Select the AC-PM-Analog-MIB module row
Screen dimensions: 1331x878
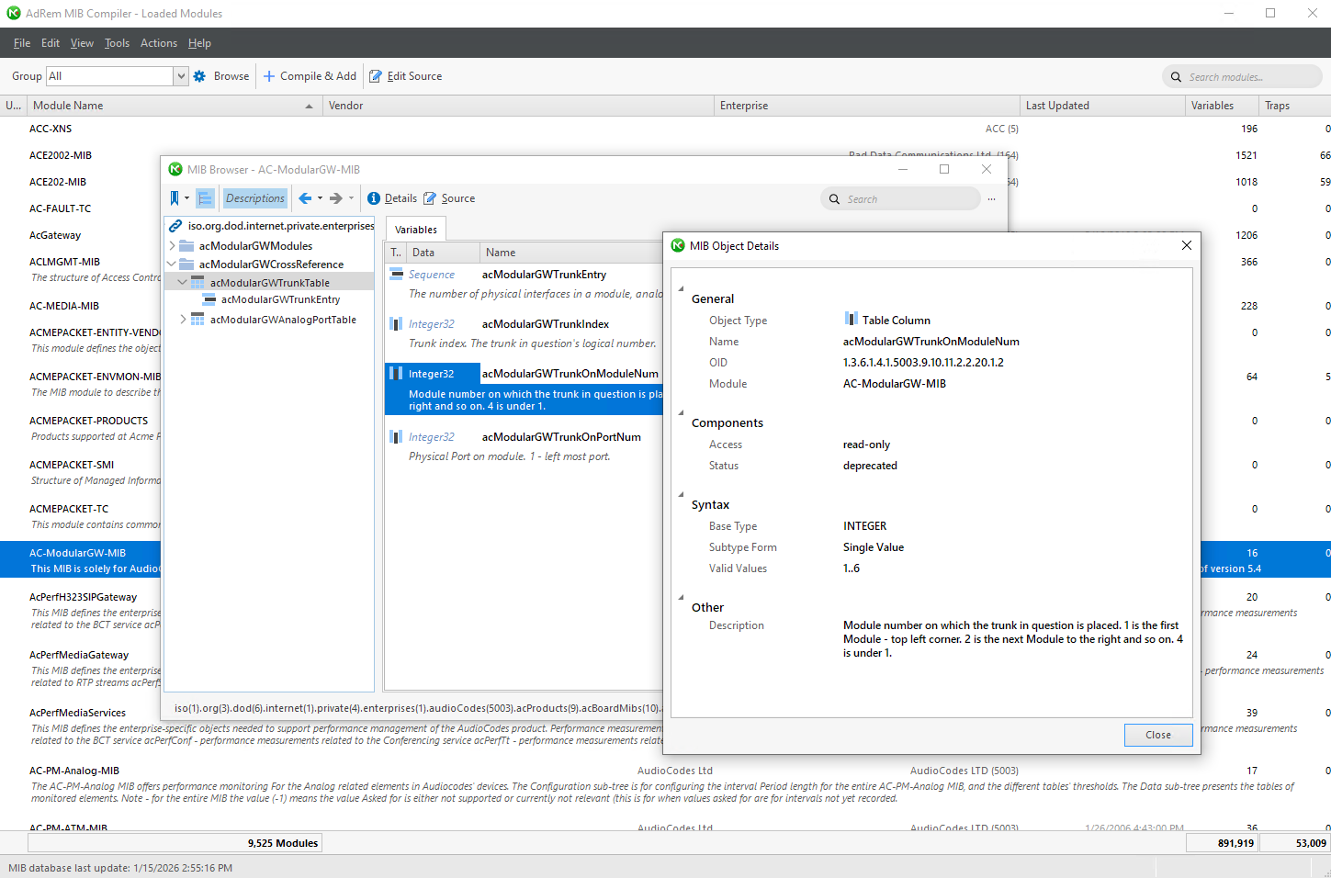tap(665, 784)
